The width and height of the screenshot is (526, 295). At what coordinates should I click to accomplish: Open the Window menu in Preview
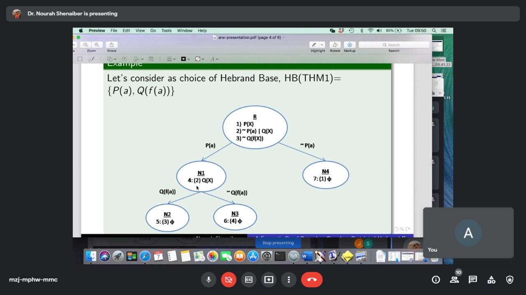[185, 30]
